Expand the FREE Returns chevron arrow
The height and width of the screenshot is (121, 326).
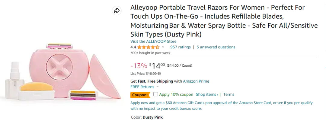(158, 87)
